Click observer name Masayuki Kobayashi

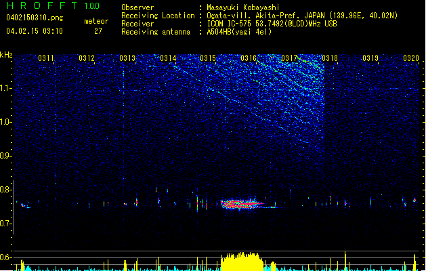pyautogui.click(x=243, y=7)
